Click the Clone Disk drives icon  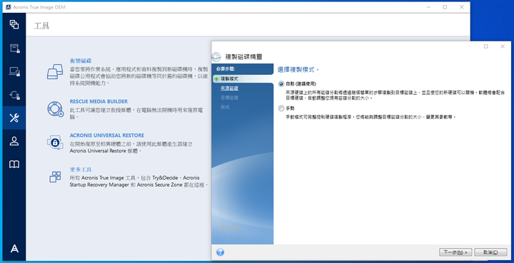tap(55, 71)
